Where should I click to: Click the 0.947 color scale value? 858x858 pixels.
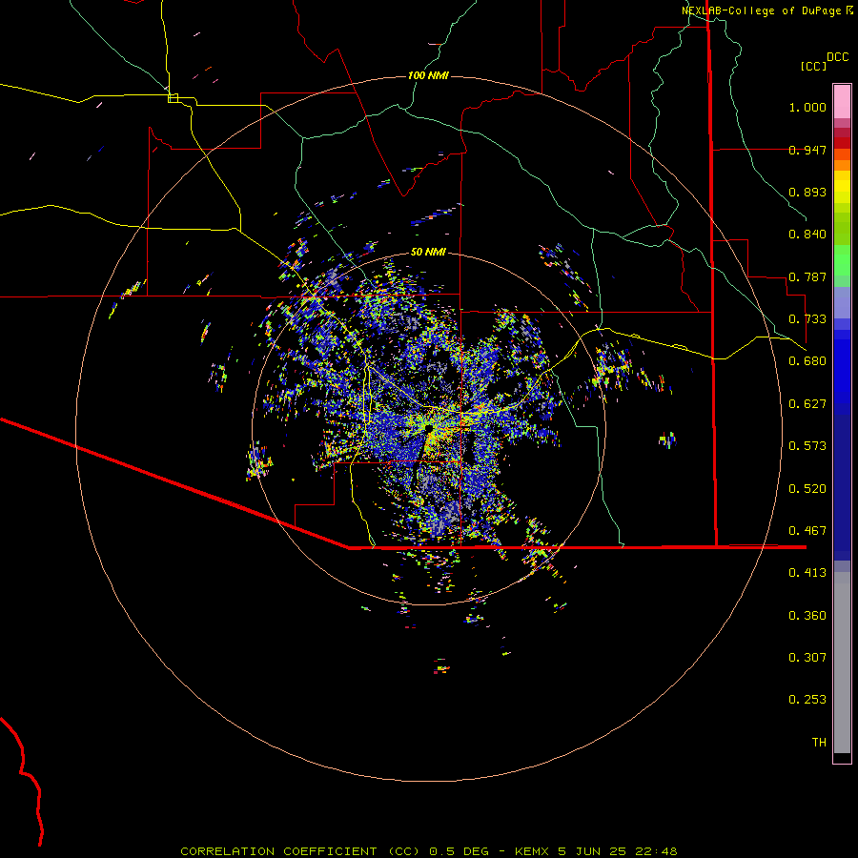tap(807, 150)
